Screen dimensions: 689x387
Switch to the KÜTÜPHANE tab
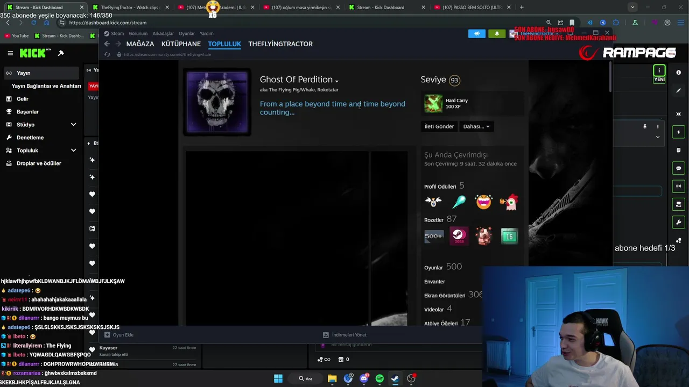[181, 44]
